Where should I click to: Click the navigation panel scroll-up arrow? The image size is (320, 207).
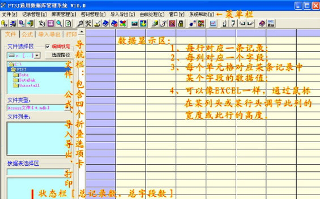pyautogui.click(x=82, y=32)
